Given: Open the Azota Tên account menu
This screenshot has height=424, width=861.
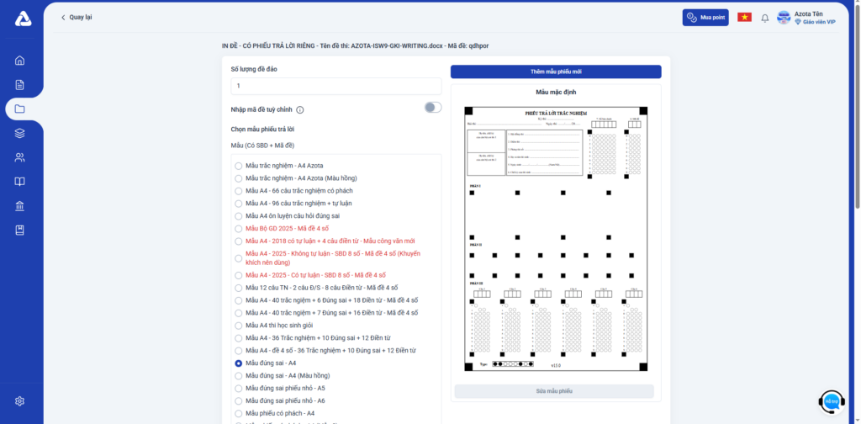Looking at the screenshot, I should [x=806, y=18].
